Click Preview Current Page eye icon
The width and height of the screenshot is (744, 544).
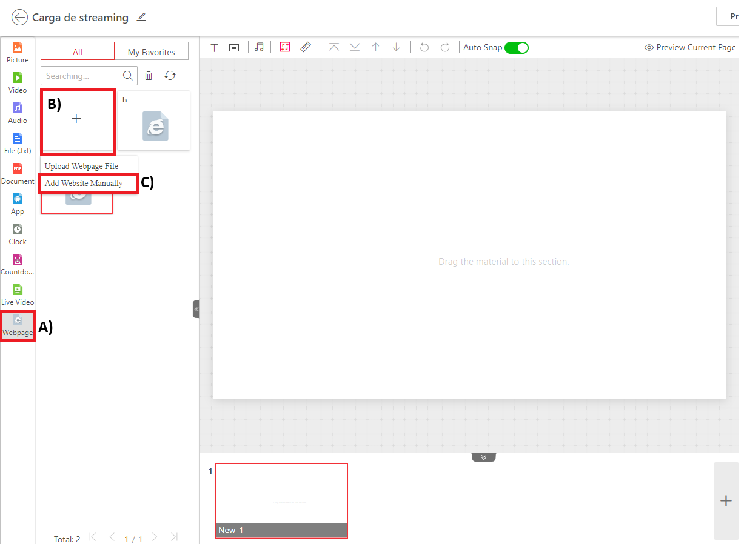click(649, 47)
